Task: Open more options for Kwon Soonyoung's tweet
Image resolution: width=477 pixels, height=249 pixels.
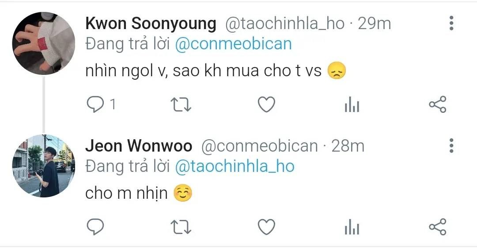Action: point(451,23)
